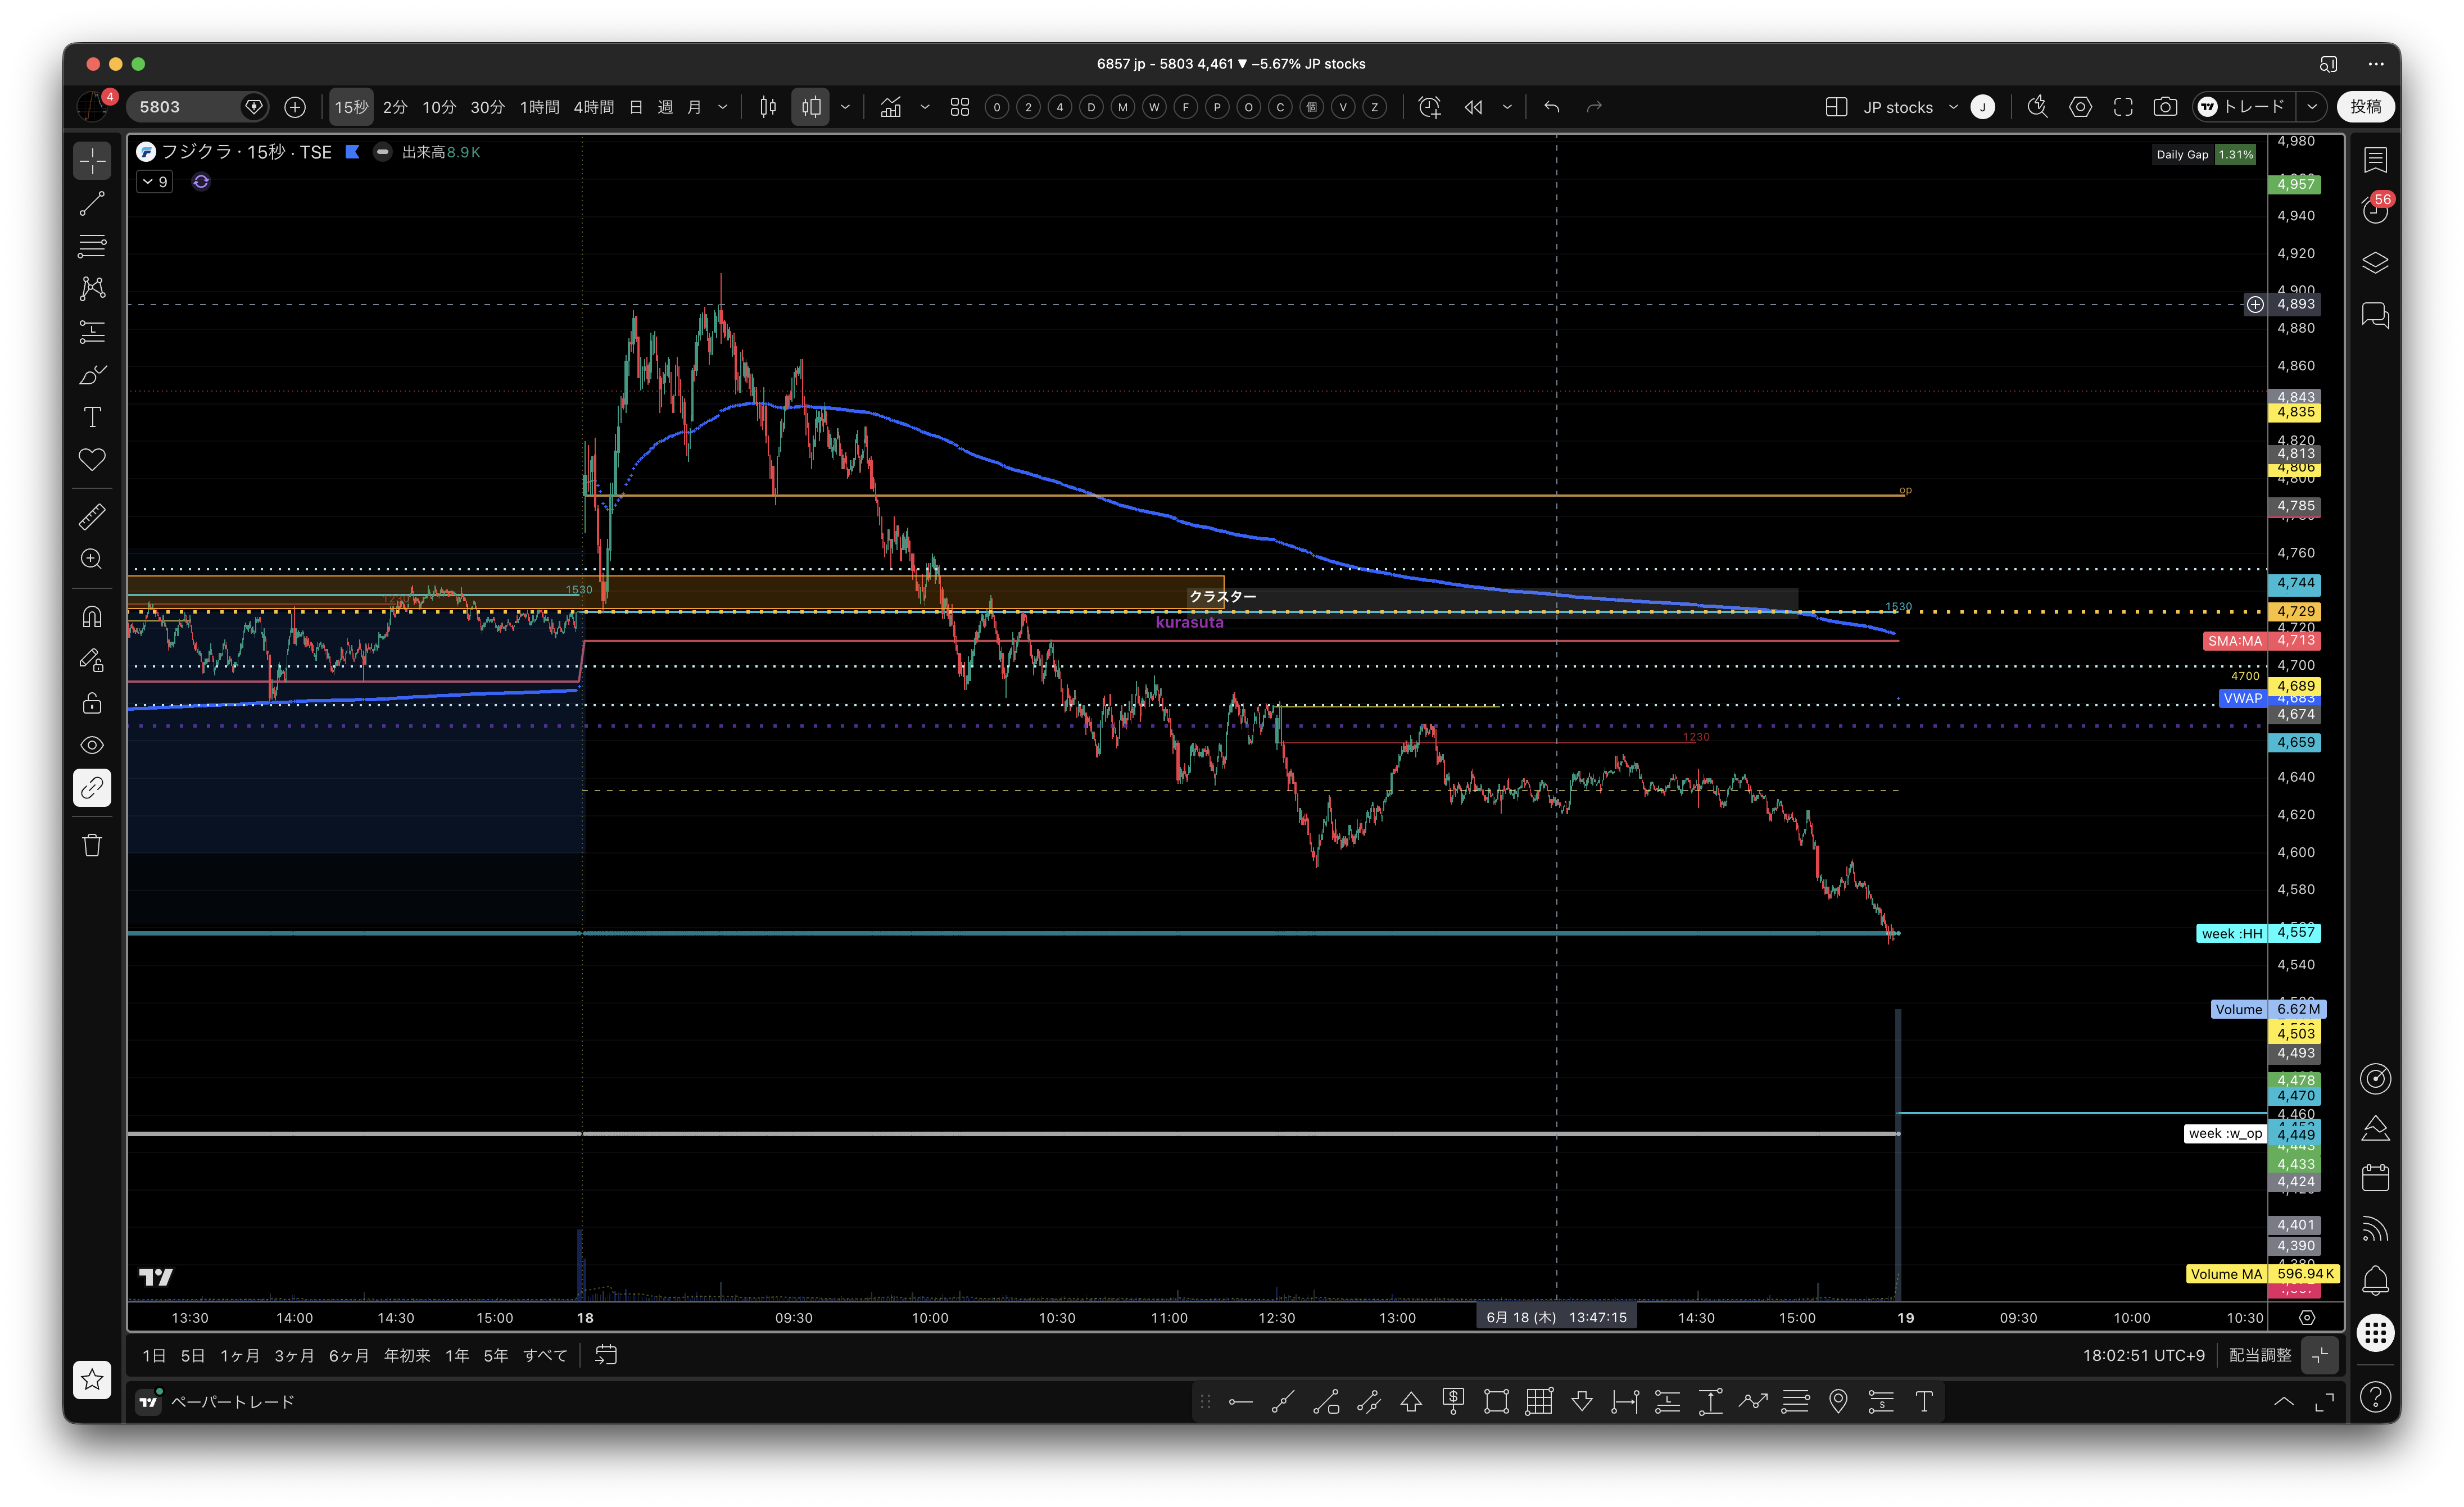
Task: Collapse the indicator legend showing 9
Action: pyautogui.click(x=155, y=182)
